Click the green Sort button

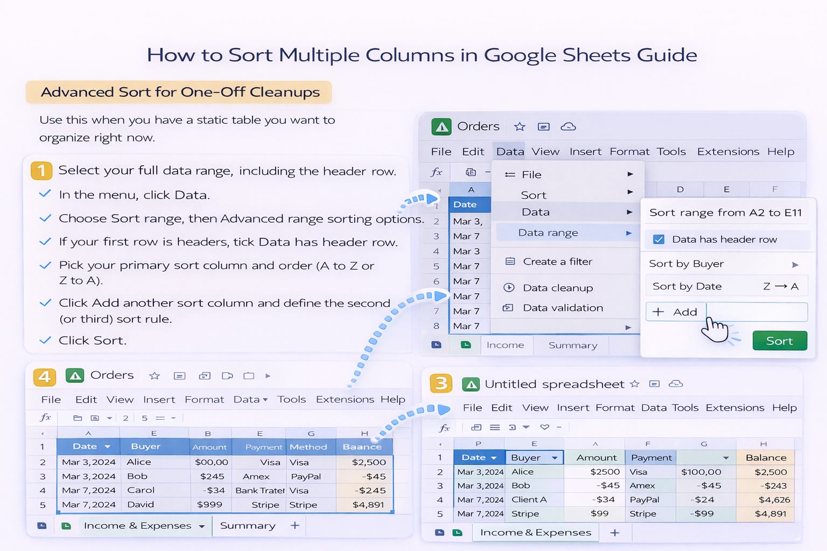click(780, 341)
